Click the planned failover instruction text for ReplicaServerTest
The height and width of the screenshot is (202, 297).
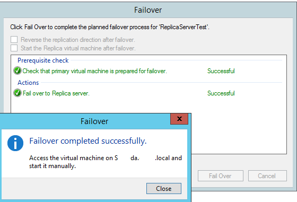point(110,27)
